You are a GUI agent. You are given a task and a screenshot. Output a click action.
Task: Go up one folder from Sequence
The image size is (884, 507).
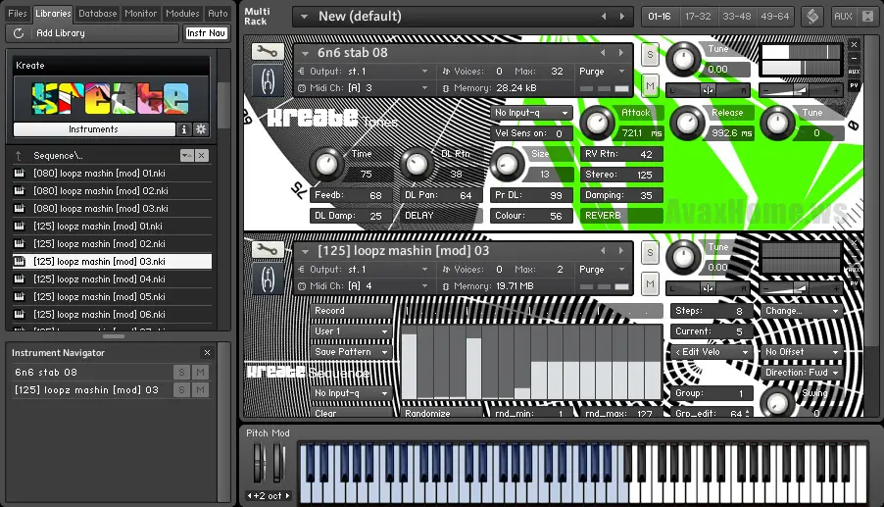coord(19,155)
